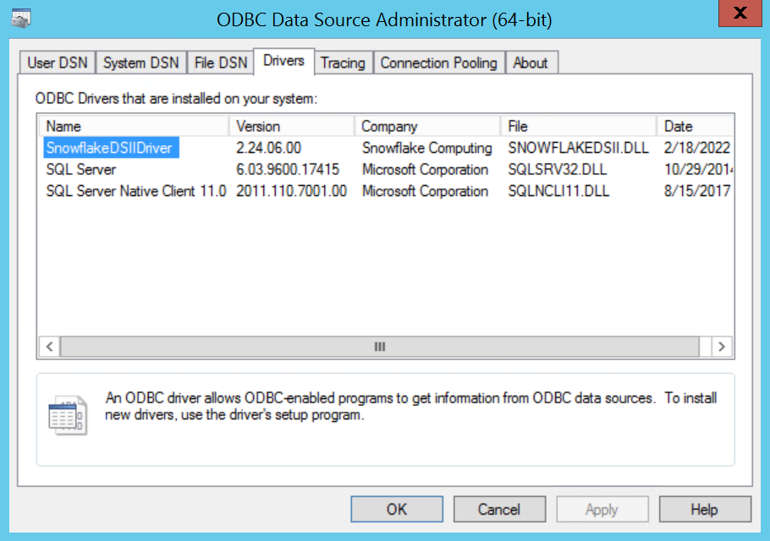Select the SQL Server driver entry

click(x=81, y=169)
